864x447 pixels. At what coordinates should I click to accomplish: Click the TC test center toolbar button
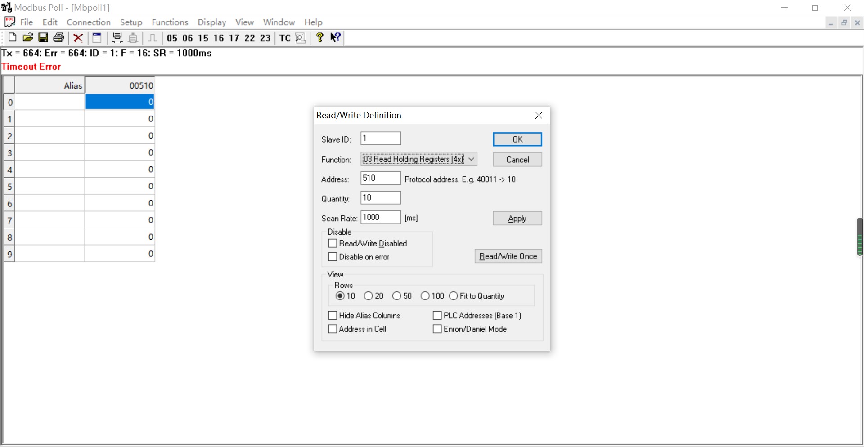coord(285,38)
